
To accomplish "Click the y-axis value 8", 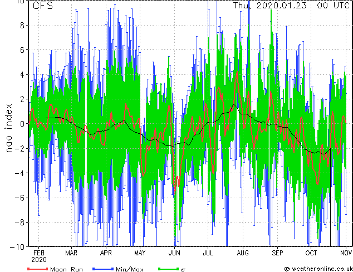I will point(22,26).
